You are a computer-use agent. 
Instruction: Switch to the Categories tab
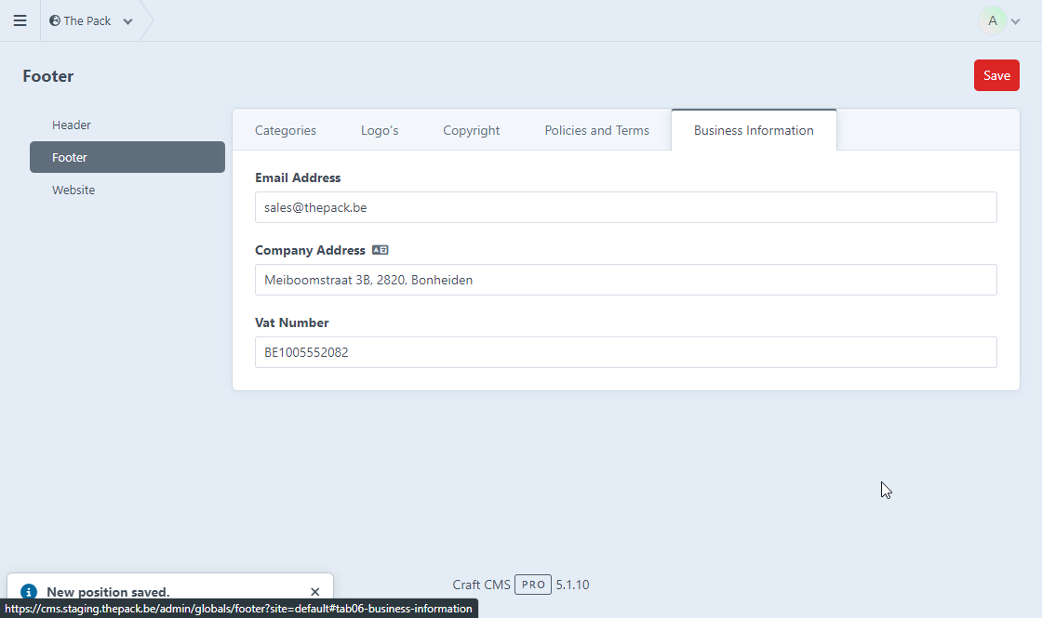[x=286, y=130]
